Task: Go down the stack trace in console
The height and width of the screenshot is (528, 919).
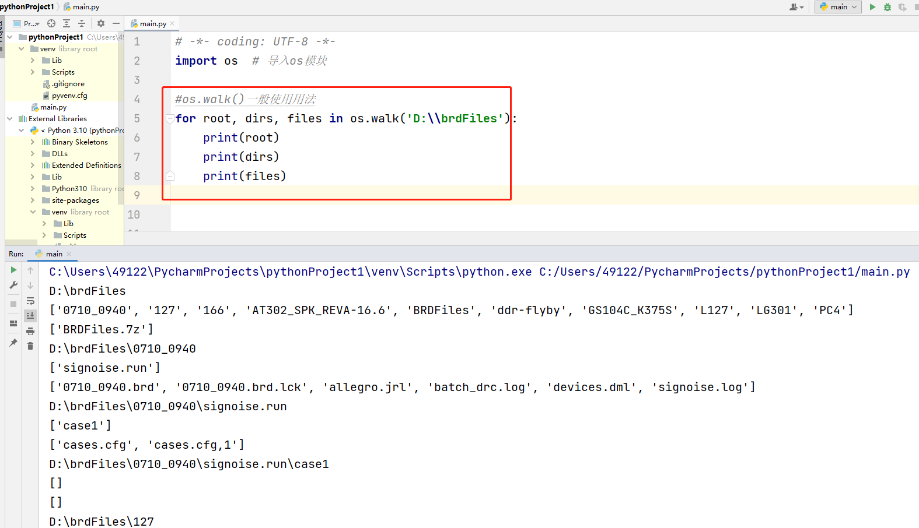Action: click(x=30, y=286)
